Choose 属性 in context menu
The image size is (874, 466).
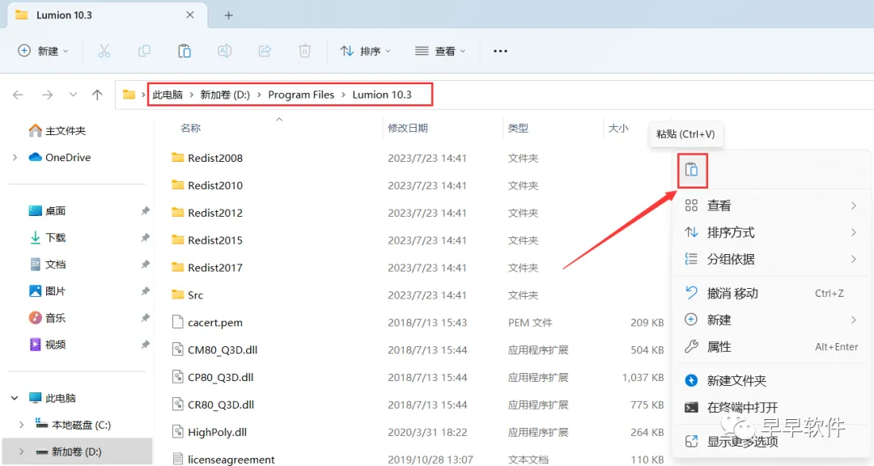(x=771, y=347)
